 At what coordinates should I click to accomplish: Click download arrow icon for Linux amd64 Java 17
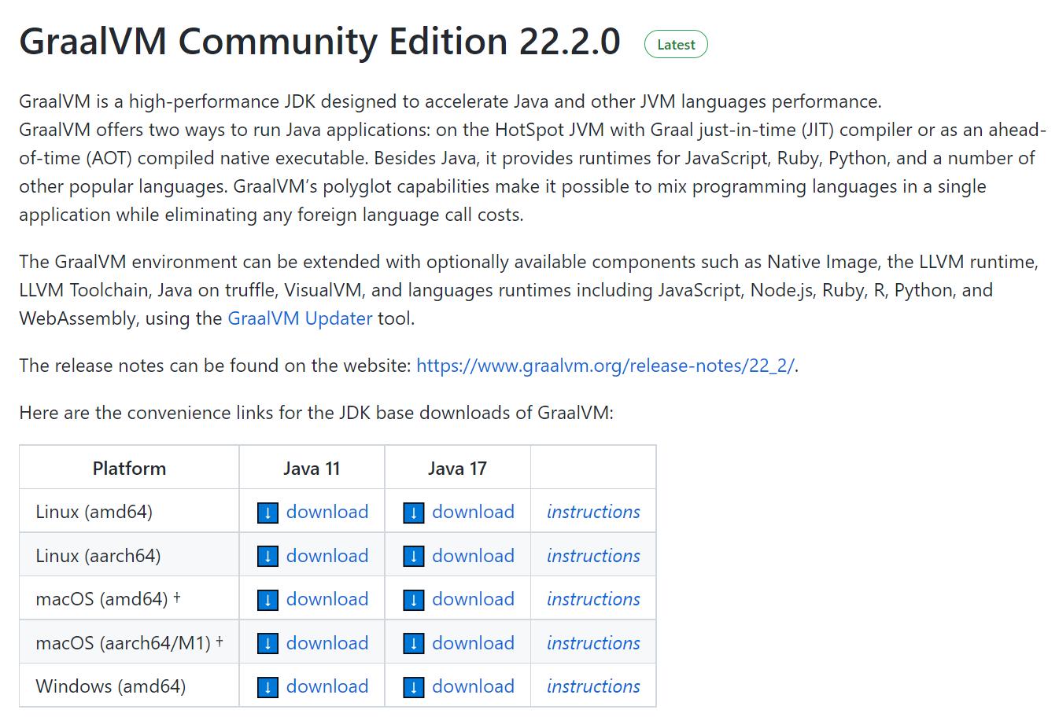tap(413, 513)
